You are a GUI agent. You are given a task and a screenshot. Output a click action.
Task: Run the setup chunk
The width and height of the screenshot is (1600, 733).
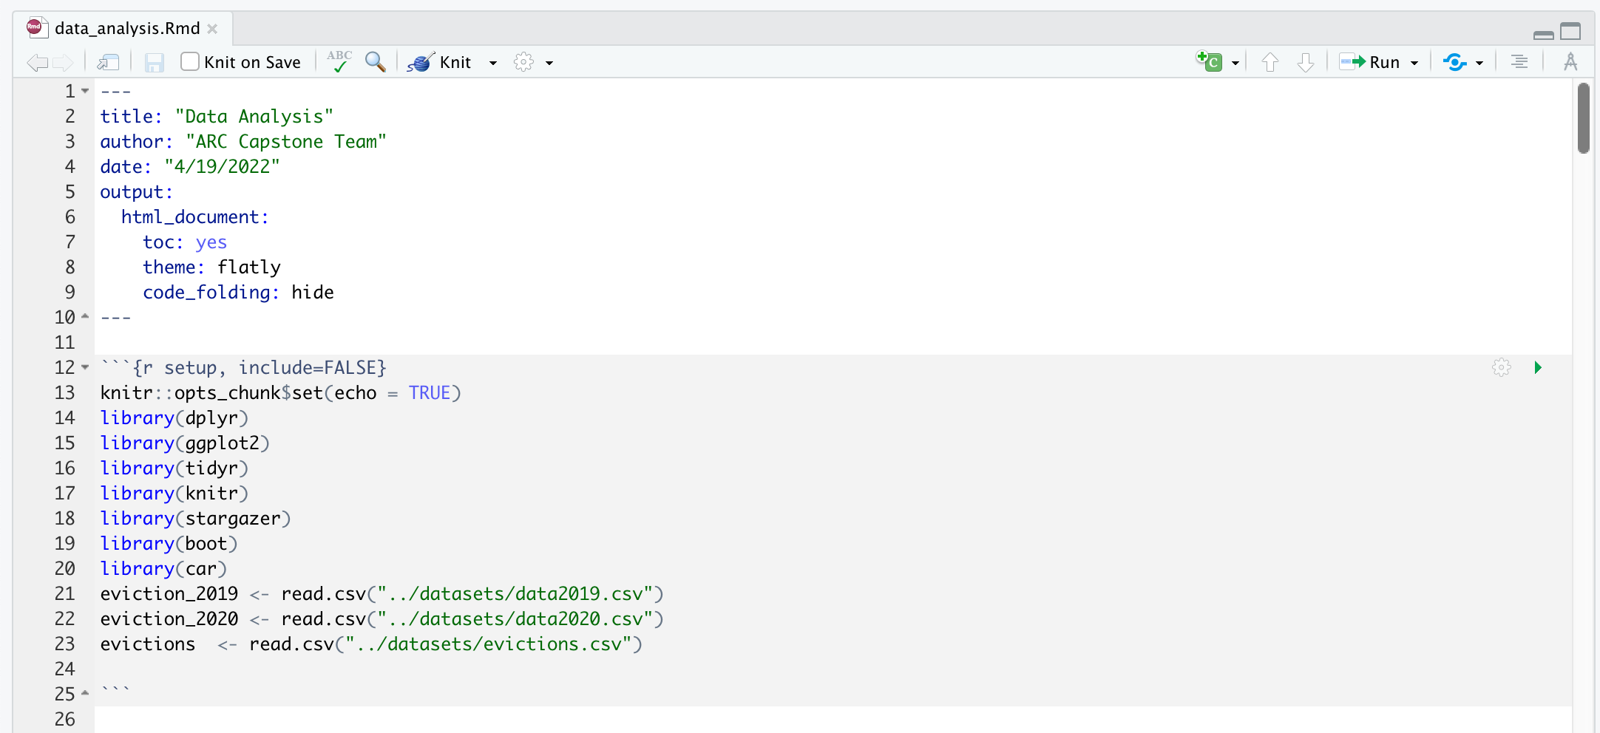click(1538, 367)
